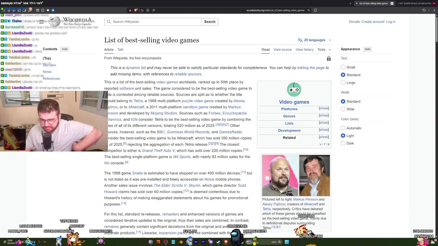The height and width of the screenshot is (246, 438).
Task: Click the Create account link
Action: point(373,22)
